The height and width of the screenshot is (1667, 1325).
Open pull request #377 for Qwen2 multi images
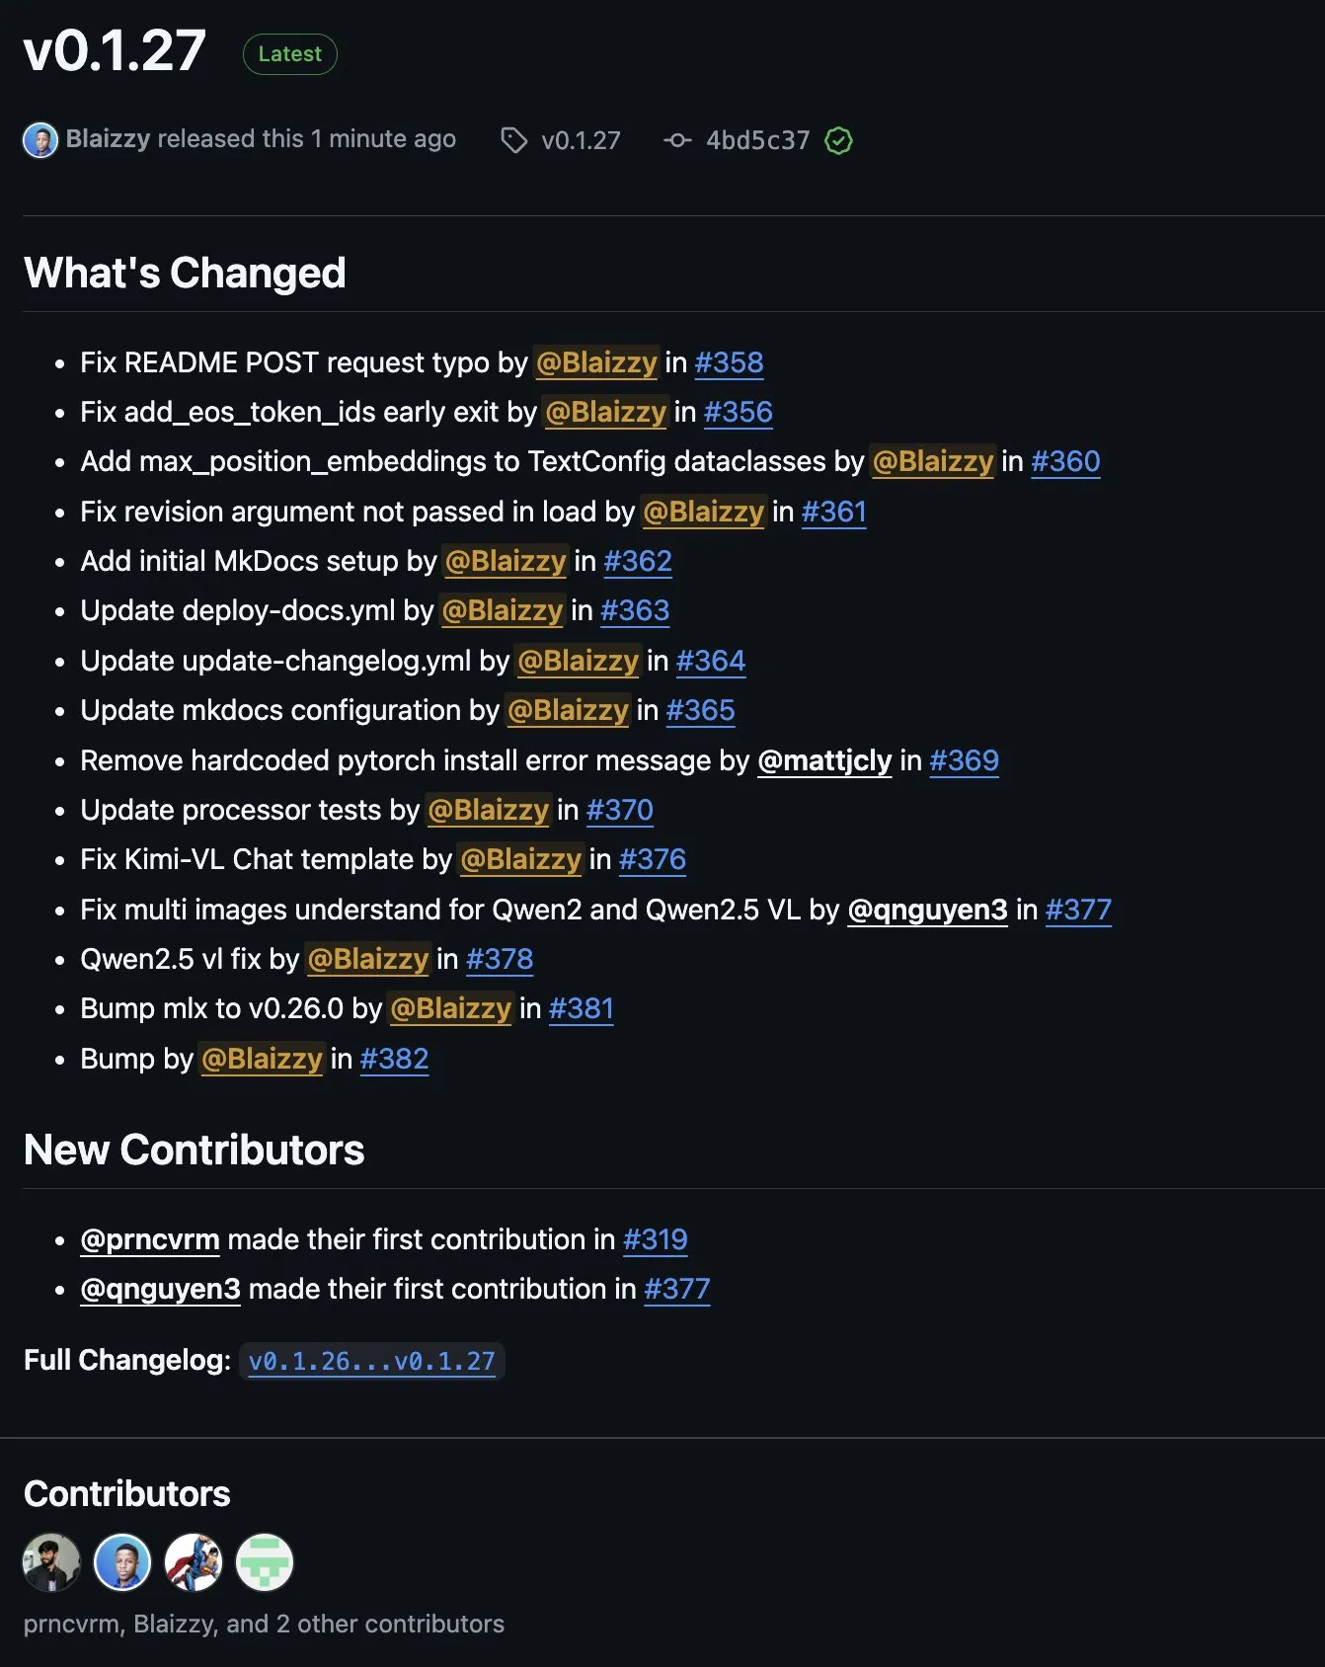point(1078,910)
